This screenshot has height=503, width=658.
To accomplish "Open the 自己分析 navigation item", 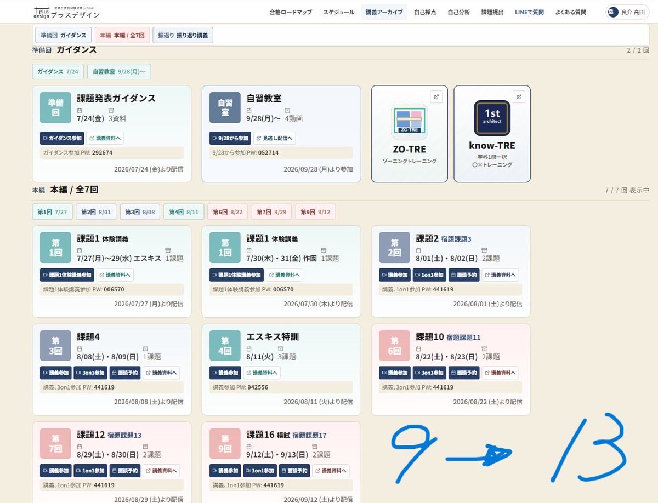I will coord(458,12).
